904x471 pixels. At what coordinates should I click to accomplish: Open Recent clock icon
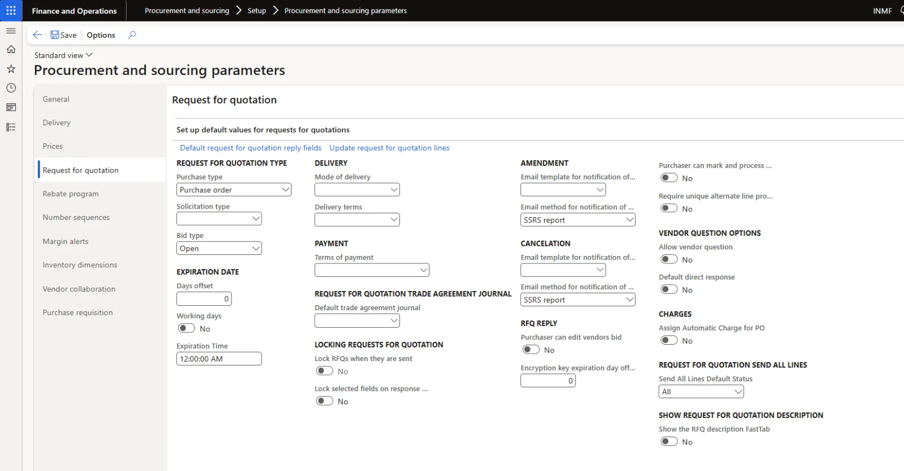click(11, 88)
